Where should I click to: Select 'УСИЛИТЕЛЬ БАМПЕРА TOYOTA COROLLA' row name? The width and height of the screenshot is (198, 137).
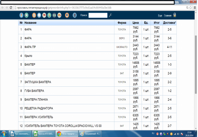click(x=63, y=126)
